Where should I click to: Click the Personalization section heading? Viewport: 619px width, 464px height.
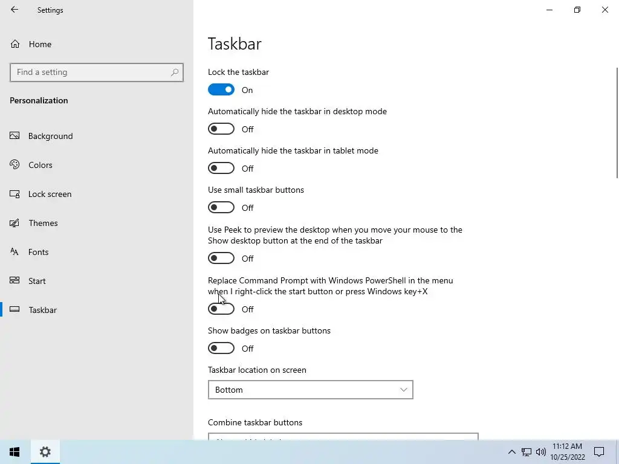(39, 100)
